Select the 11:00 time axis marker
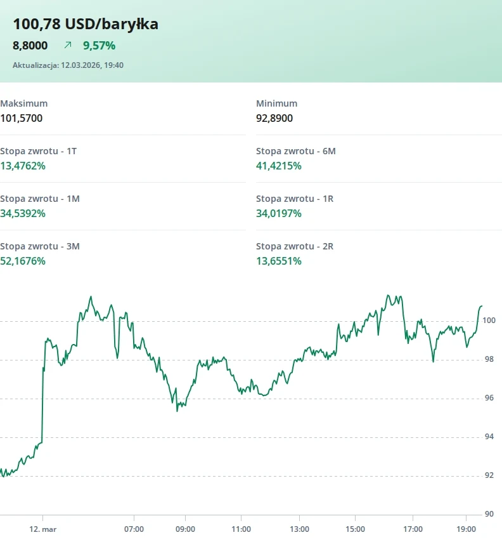 point(241,529)
